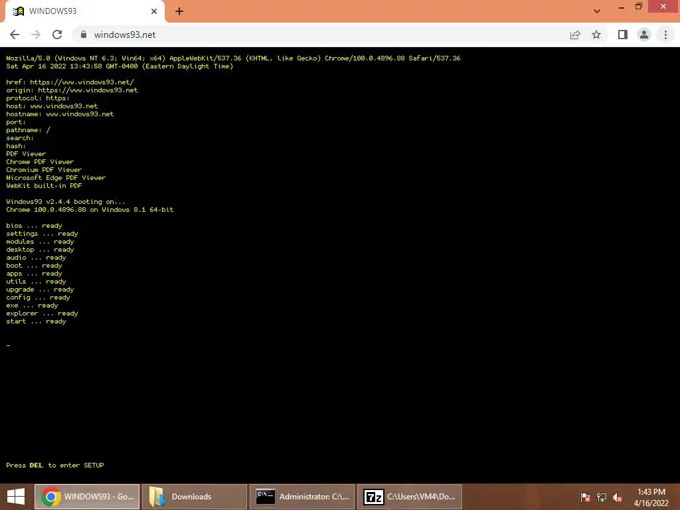
Task: Open the network status tray icon
Action: click(602, 497)
